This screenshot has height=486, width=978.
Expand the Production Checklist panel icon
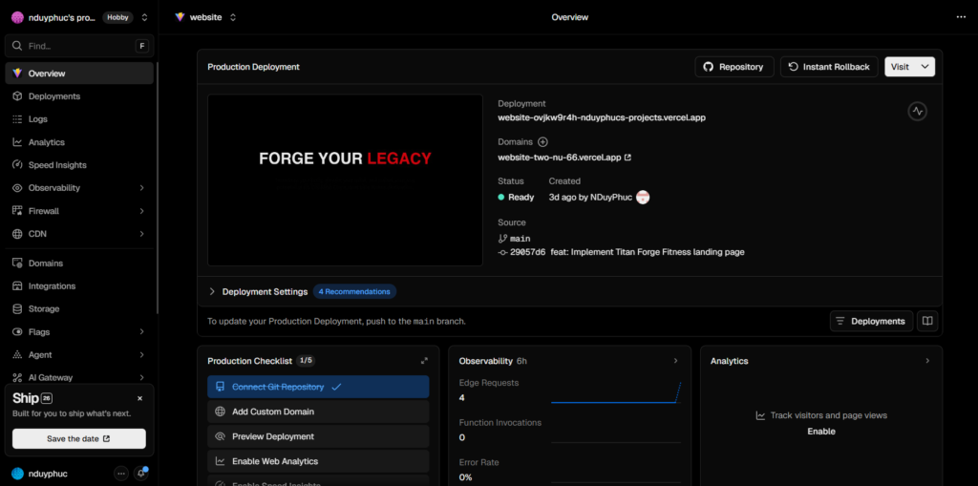[x=424, y=361]
